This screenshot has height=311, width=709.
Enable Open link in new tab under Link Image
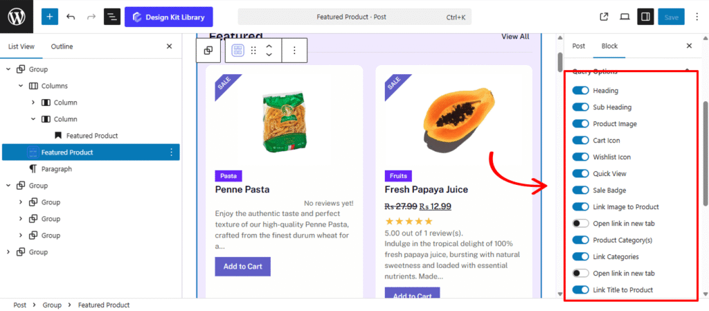(x=580, y=224)
